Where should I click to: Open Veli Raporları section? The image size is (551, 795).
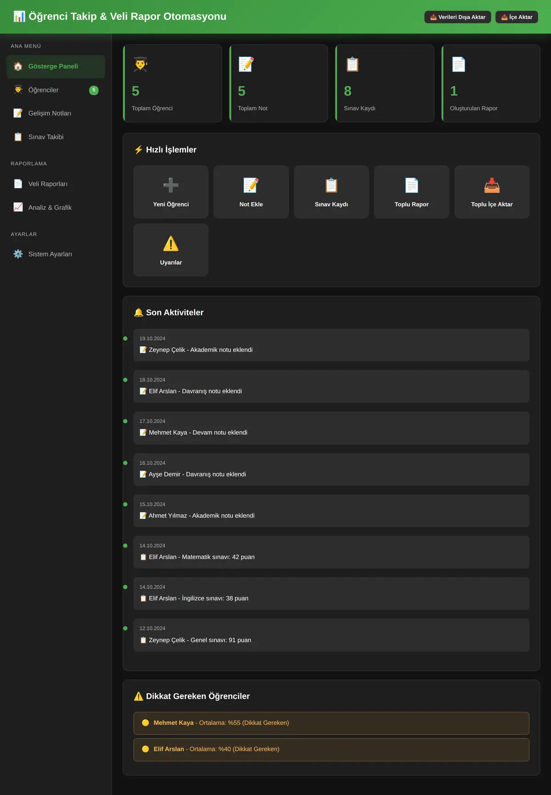click(56, 184)
